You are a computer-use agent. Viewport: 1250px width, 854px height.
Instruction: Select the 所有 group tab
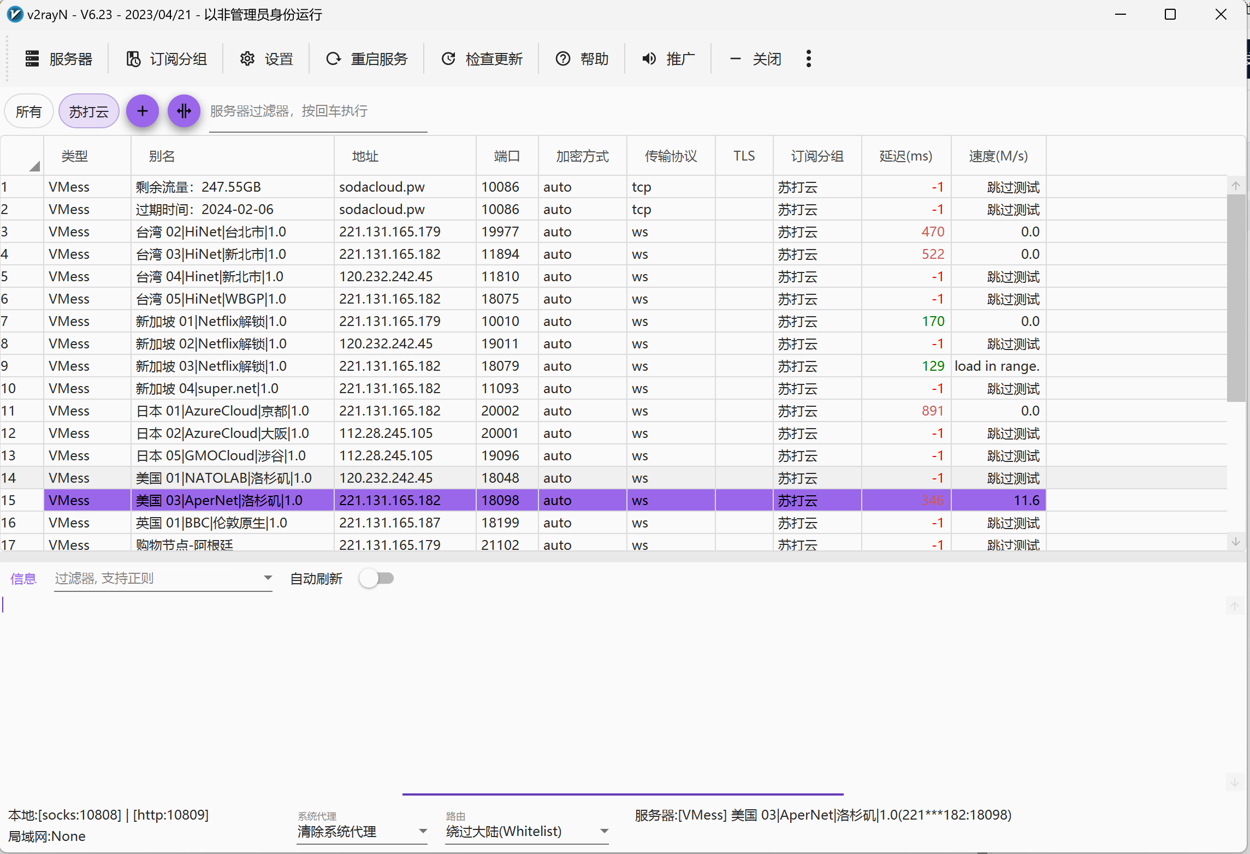tap(28, 111)
